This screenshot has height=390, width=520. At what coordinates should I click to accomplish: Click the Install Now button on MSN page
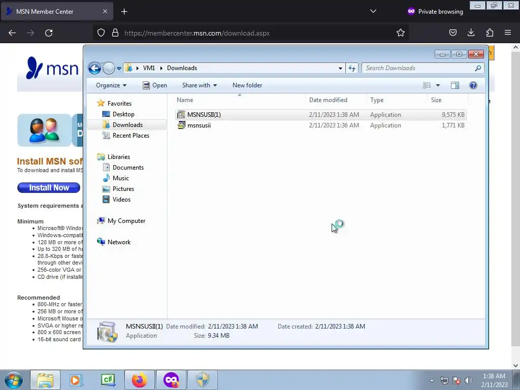(x=49, y=188)
